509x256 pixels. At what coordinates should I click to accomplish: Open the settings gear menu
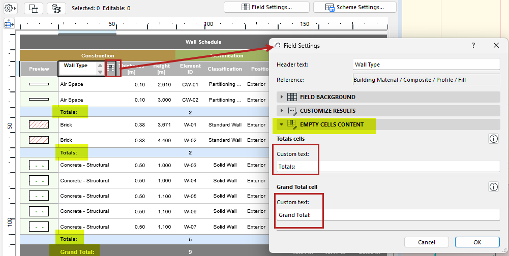(x=10, y=8)
